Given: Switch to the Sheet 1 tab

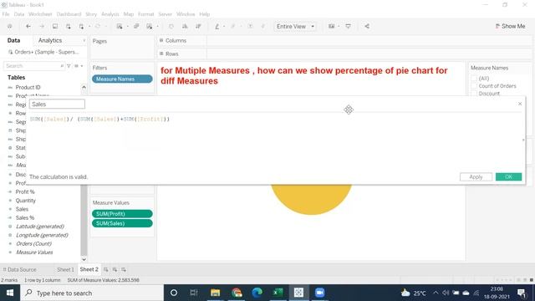Looking at the screenshot, I should [65, 269].
